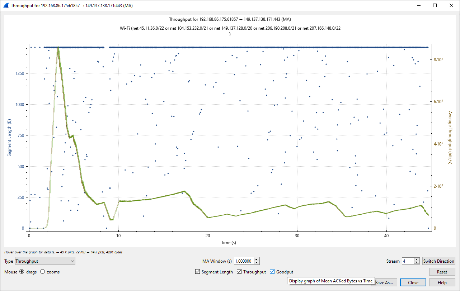Increase MA Window value with up arrow
Image resolution: width=460 pixels, height=291 pixels.
(256, 259)
